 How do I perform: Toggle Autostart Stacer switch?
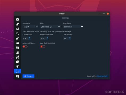25,46
